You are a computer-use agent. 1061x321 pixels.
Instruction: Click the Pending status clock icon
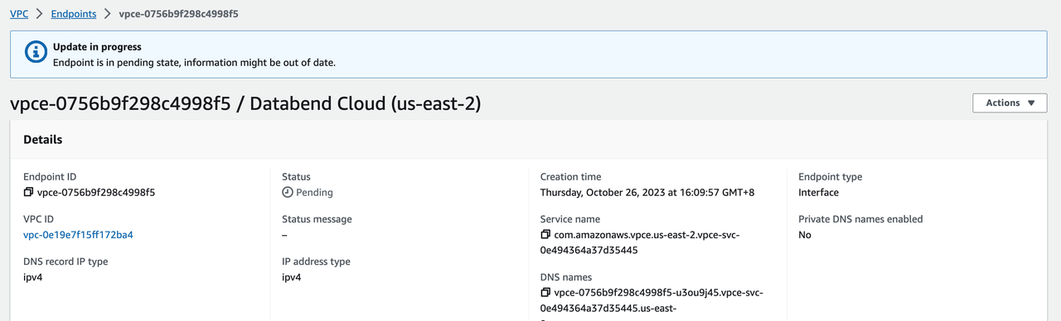click(x=288, y=193)
